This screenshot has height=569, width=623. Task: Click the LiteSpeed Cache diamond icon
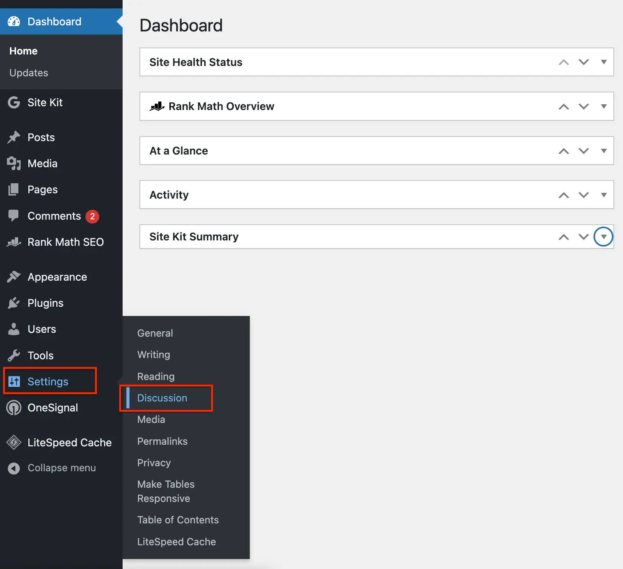(x=14, y=442)
